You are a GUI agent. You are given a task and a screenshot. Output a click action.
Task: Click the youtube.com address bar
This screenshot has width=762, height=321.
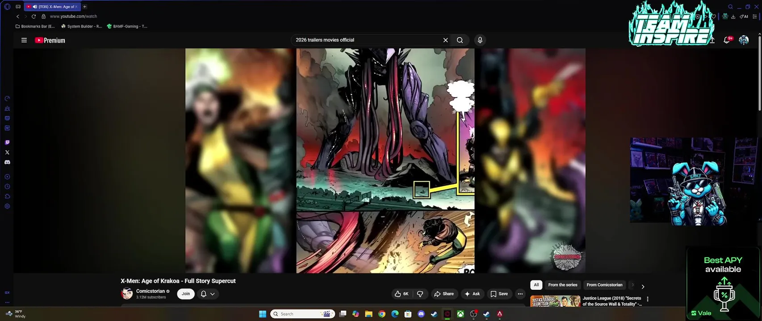click(x=73, y=16)
